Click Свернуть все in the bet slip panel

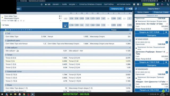[x=152, y=16]
